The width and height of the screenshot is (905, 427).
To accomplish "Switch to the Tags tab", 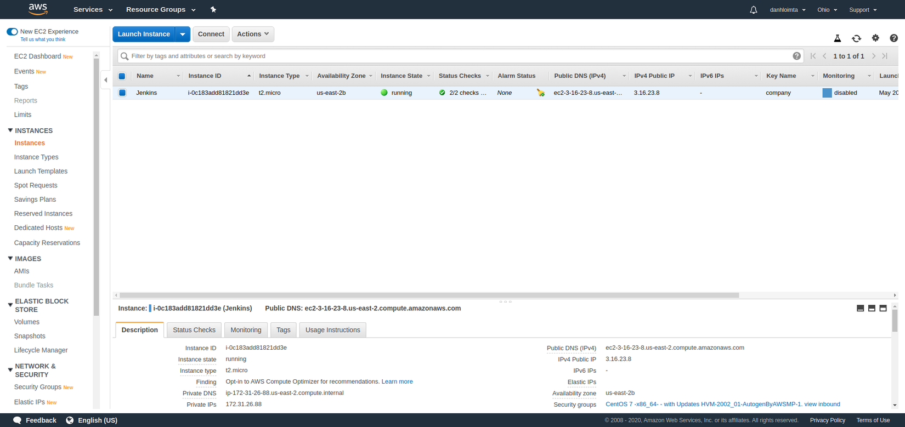I will pyautogui.click(x=284, y=330).
